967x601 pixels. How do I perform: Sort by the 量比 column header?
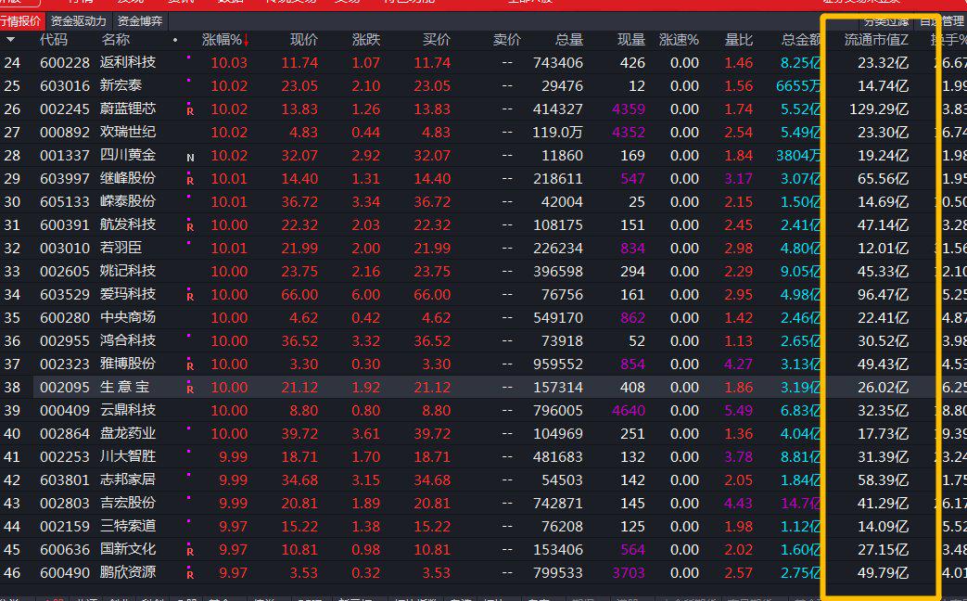(x=738, y=40)
